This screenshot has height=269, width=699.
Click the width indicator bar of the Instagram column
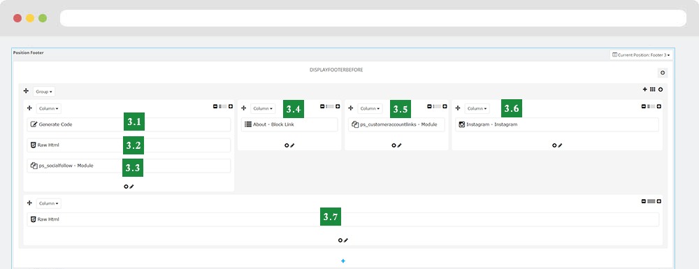(x=651, y=106)
